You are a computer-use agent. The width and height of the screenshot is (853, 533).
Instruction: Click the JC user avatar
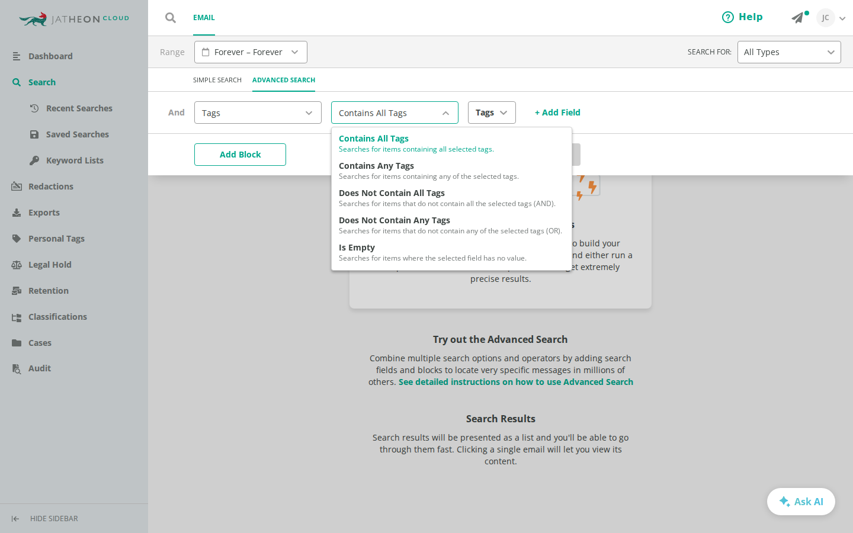click(825, 18)
